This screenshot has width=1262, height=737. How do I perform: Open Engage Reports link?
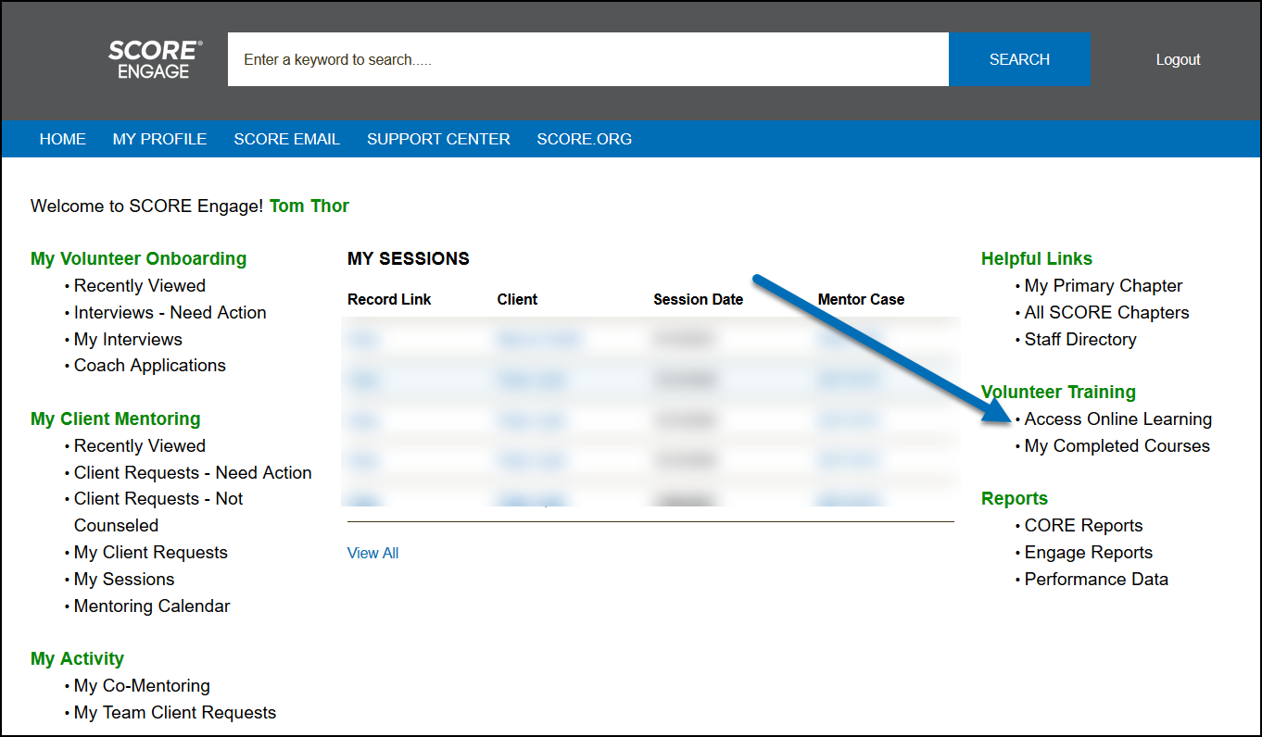[x=1089, y=552]
